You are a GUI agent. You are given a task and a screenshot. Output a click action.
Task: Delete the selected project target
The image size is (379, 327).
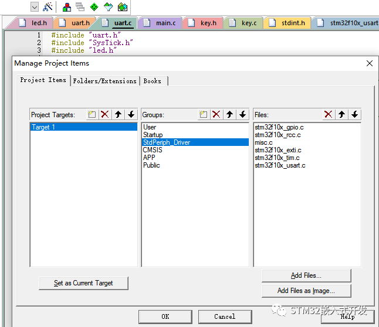(105, 115)
